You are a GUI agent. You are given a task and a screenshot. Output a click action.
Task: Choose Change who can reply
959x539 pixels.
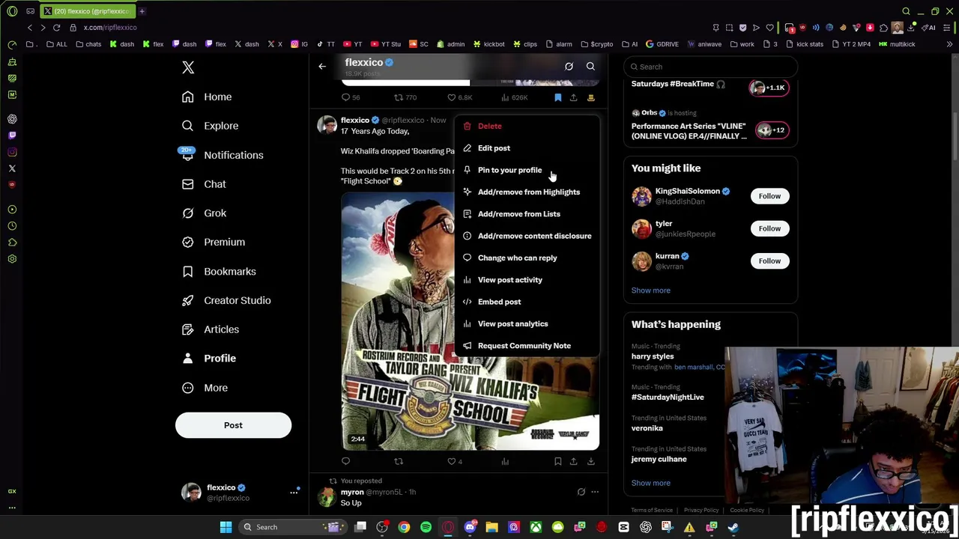point(527,258)
